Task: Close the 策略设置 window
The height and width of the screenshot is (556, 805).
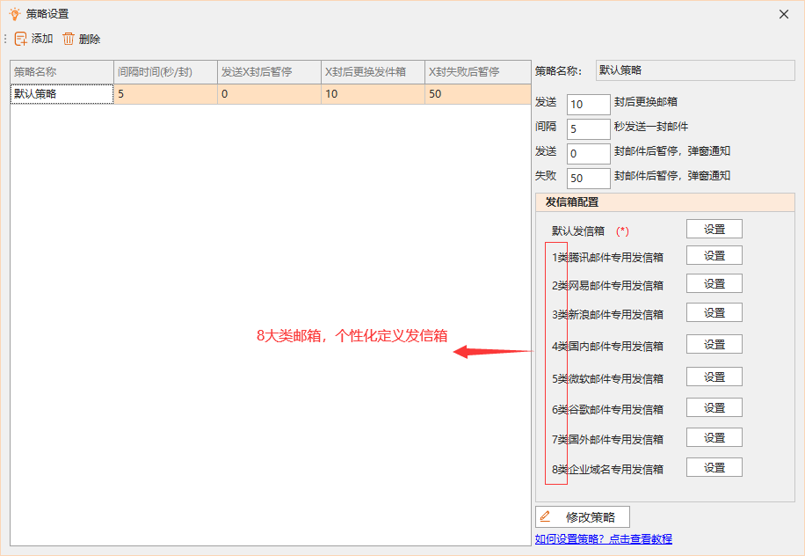Action: 783,14
